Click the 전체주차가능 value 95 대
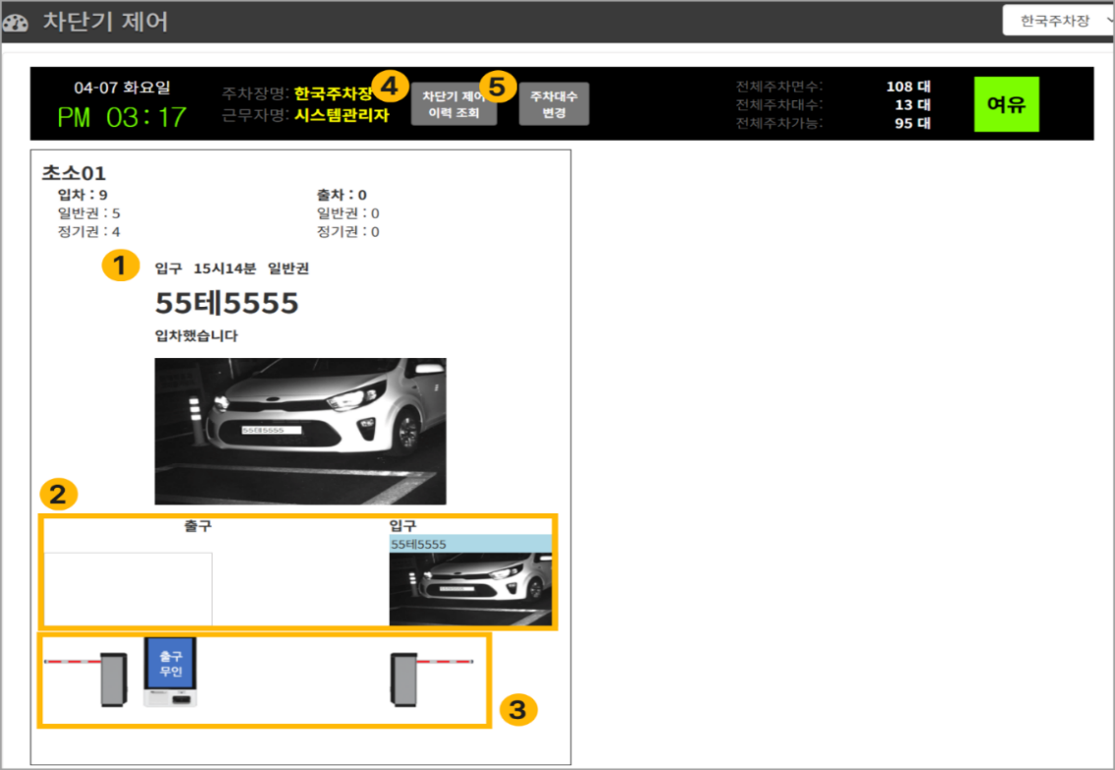 [x=912, y=124]
